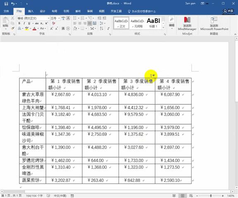Switch to the Design tab

coord(43,11)
